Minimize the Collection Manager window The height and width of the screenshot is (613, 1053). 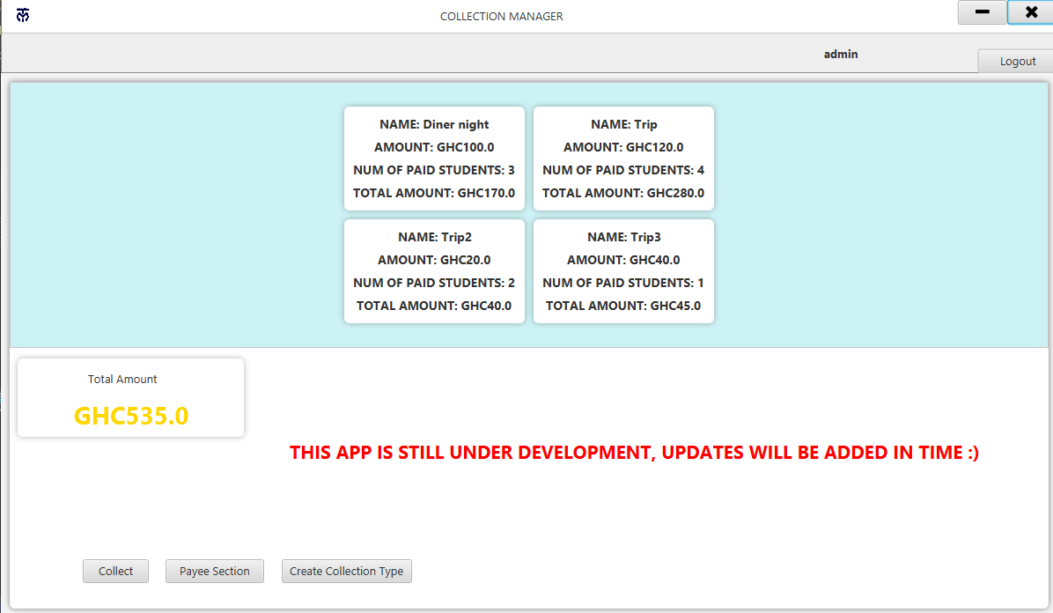click(982, 12)
